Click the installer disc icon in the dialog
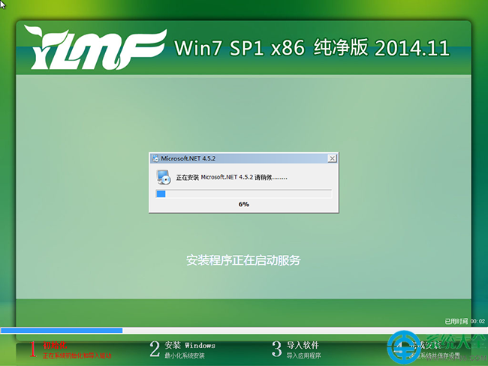This screenshot has height=366, width=488. pyautogui.click(x=163, y=178)
